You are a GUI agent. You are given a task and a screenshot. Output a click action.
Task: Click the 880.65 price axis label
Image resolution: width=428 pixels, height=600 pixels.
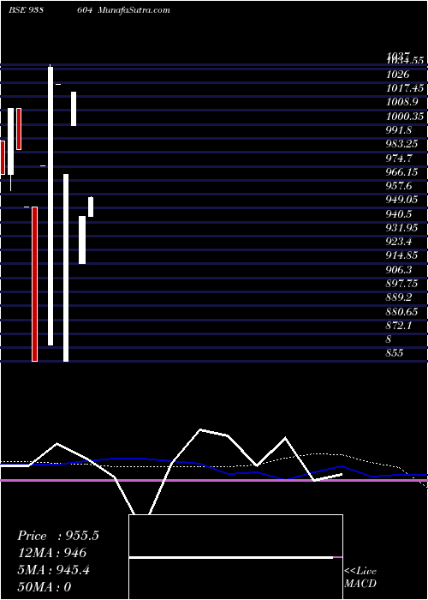click(401, 311)
